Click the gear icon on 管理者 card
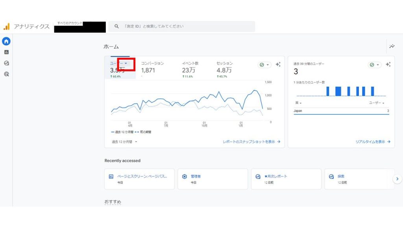The width and height of the screenshot is (403, 226). [184, 177]
